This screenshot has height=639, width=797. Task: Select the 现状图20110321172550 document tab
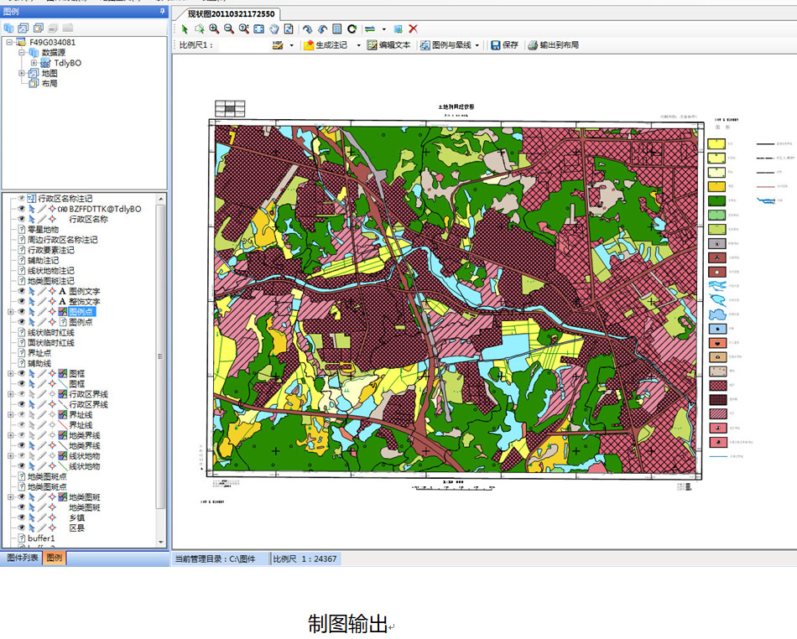click(231, 14)
